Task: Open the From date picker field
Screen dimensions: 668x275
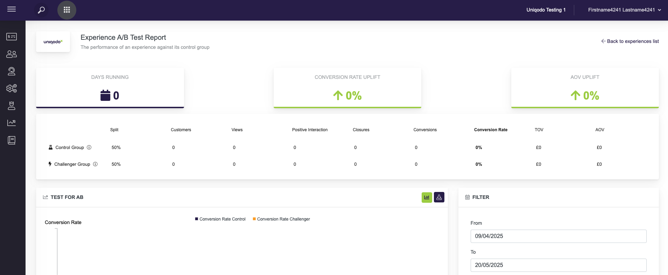Action: [558, 236]
